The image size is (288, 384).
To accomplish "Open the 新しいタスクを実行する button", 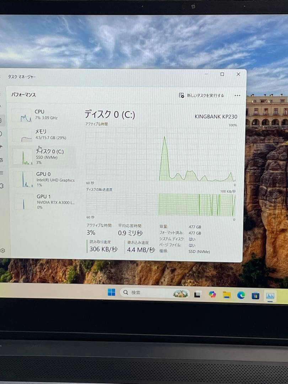I will click(202, 96).
